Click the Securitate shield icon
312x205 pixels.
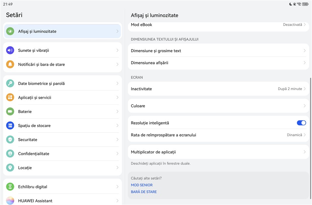coord(10,139)
